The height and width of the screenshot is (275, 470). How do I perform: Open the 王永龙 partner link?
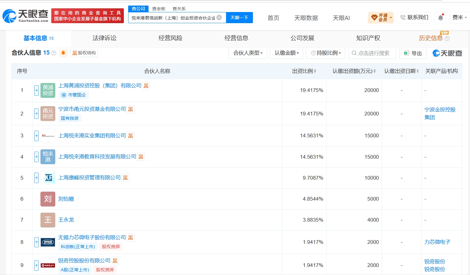(66, 220)
